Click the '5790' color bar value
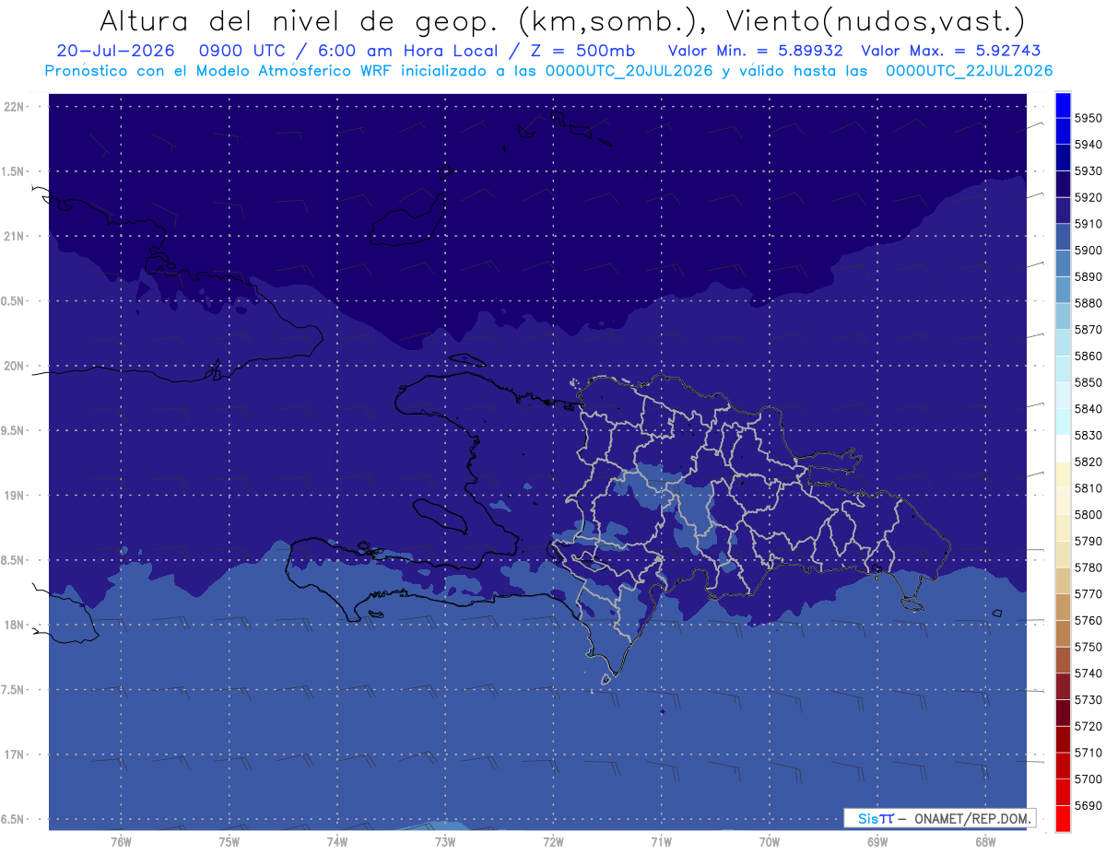1106x854 pixels. [x=1088, y=541]
